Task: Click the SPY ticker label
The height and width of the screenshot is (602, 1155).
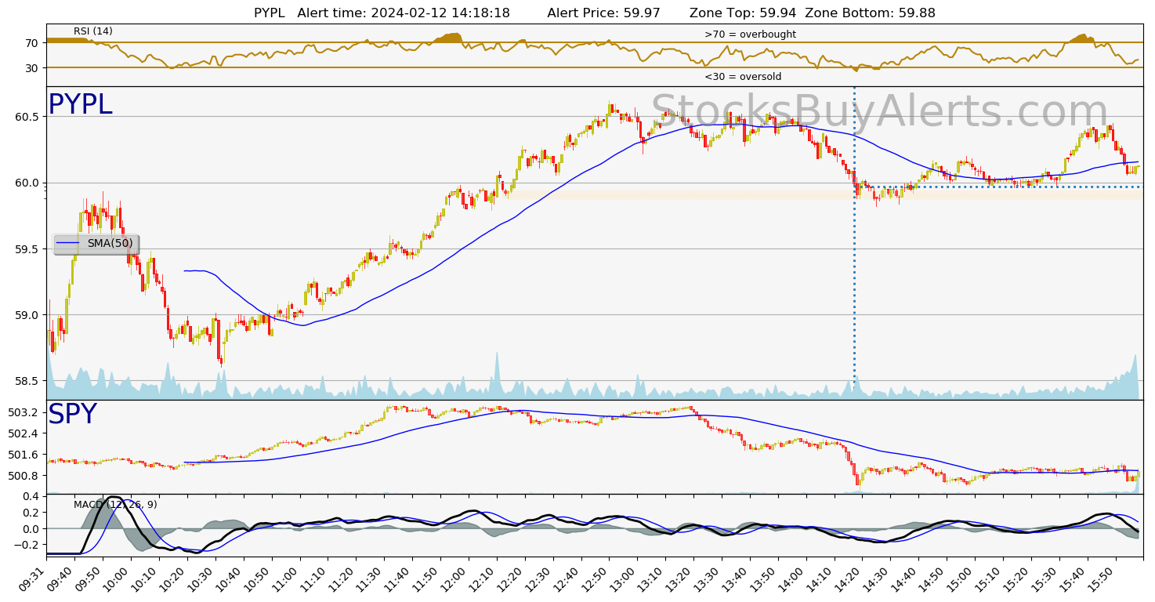Action: coord(72,415)
